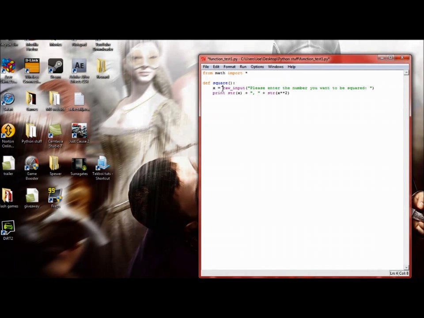Click the 'Col: 8' status indicator
The height and width of the screenshot is (318, 424).
pos(404,273)
